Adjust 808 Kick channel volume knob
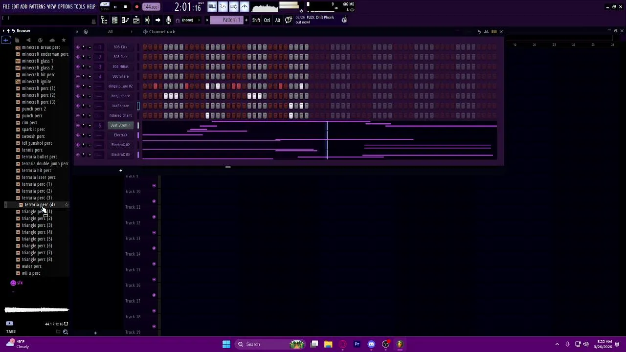The image size is (626, 352). [89, 47]
